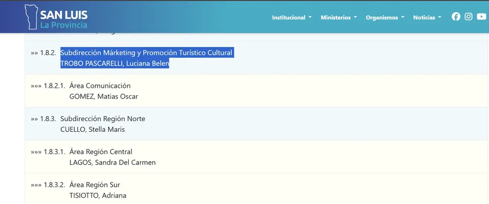
Task: Expand the Institucional dropdown menu
Action: coord(292,17)
